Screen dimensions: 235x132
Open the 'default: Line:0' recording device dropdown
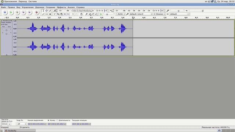pos(141,14)
